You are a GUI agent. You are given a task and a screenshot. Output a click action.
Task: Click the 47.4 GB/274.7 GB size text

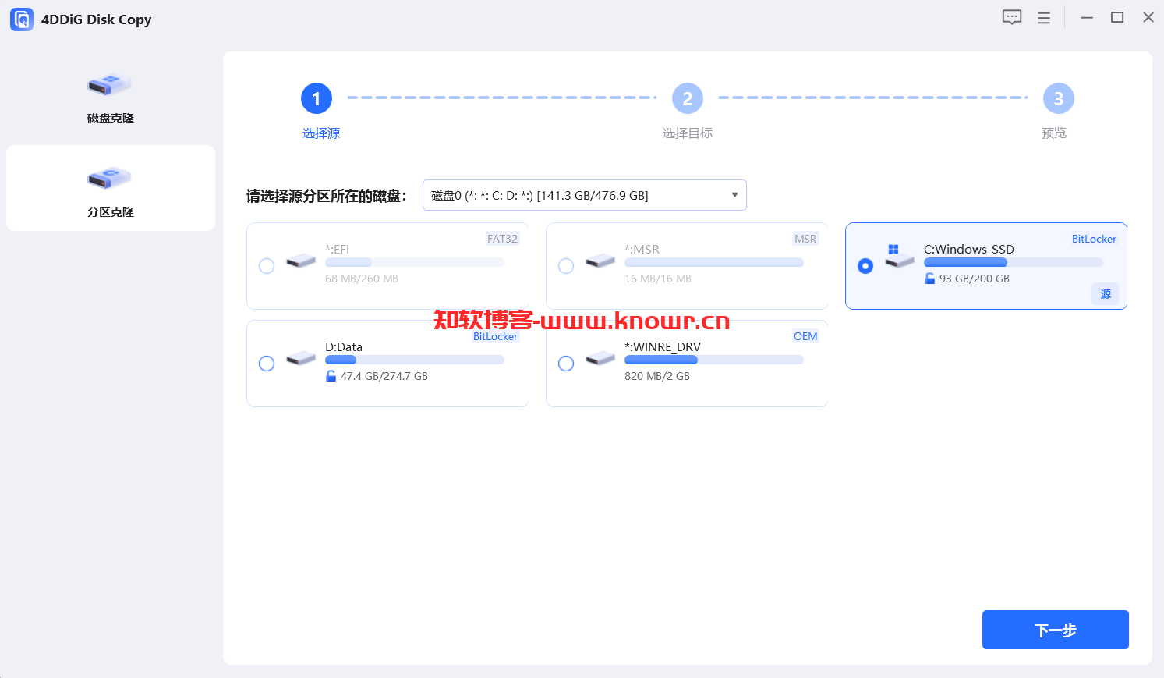pos(384,376)
